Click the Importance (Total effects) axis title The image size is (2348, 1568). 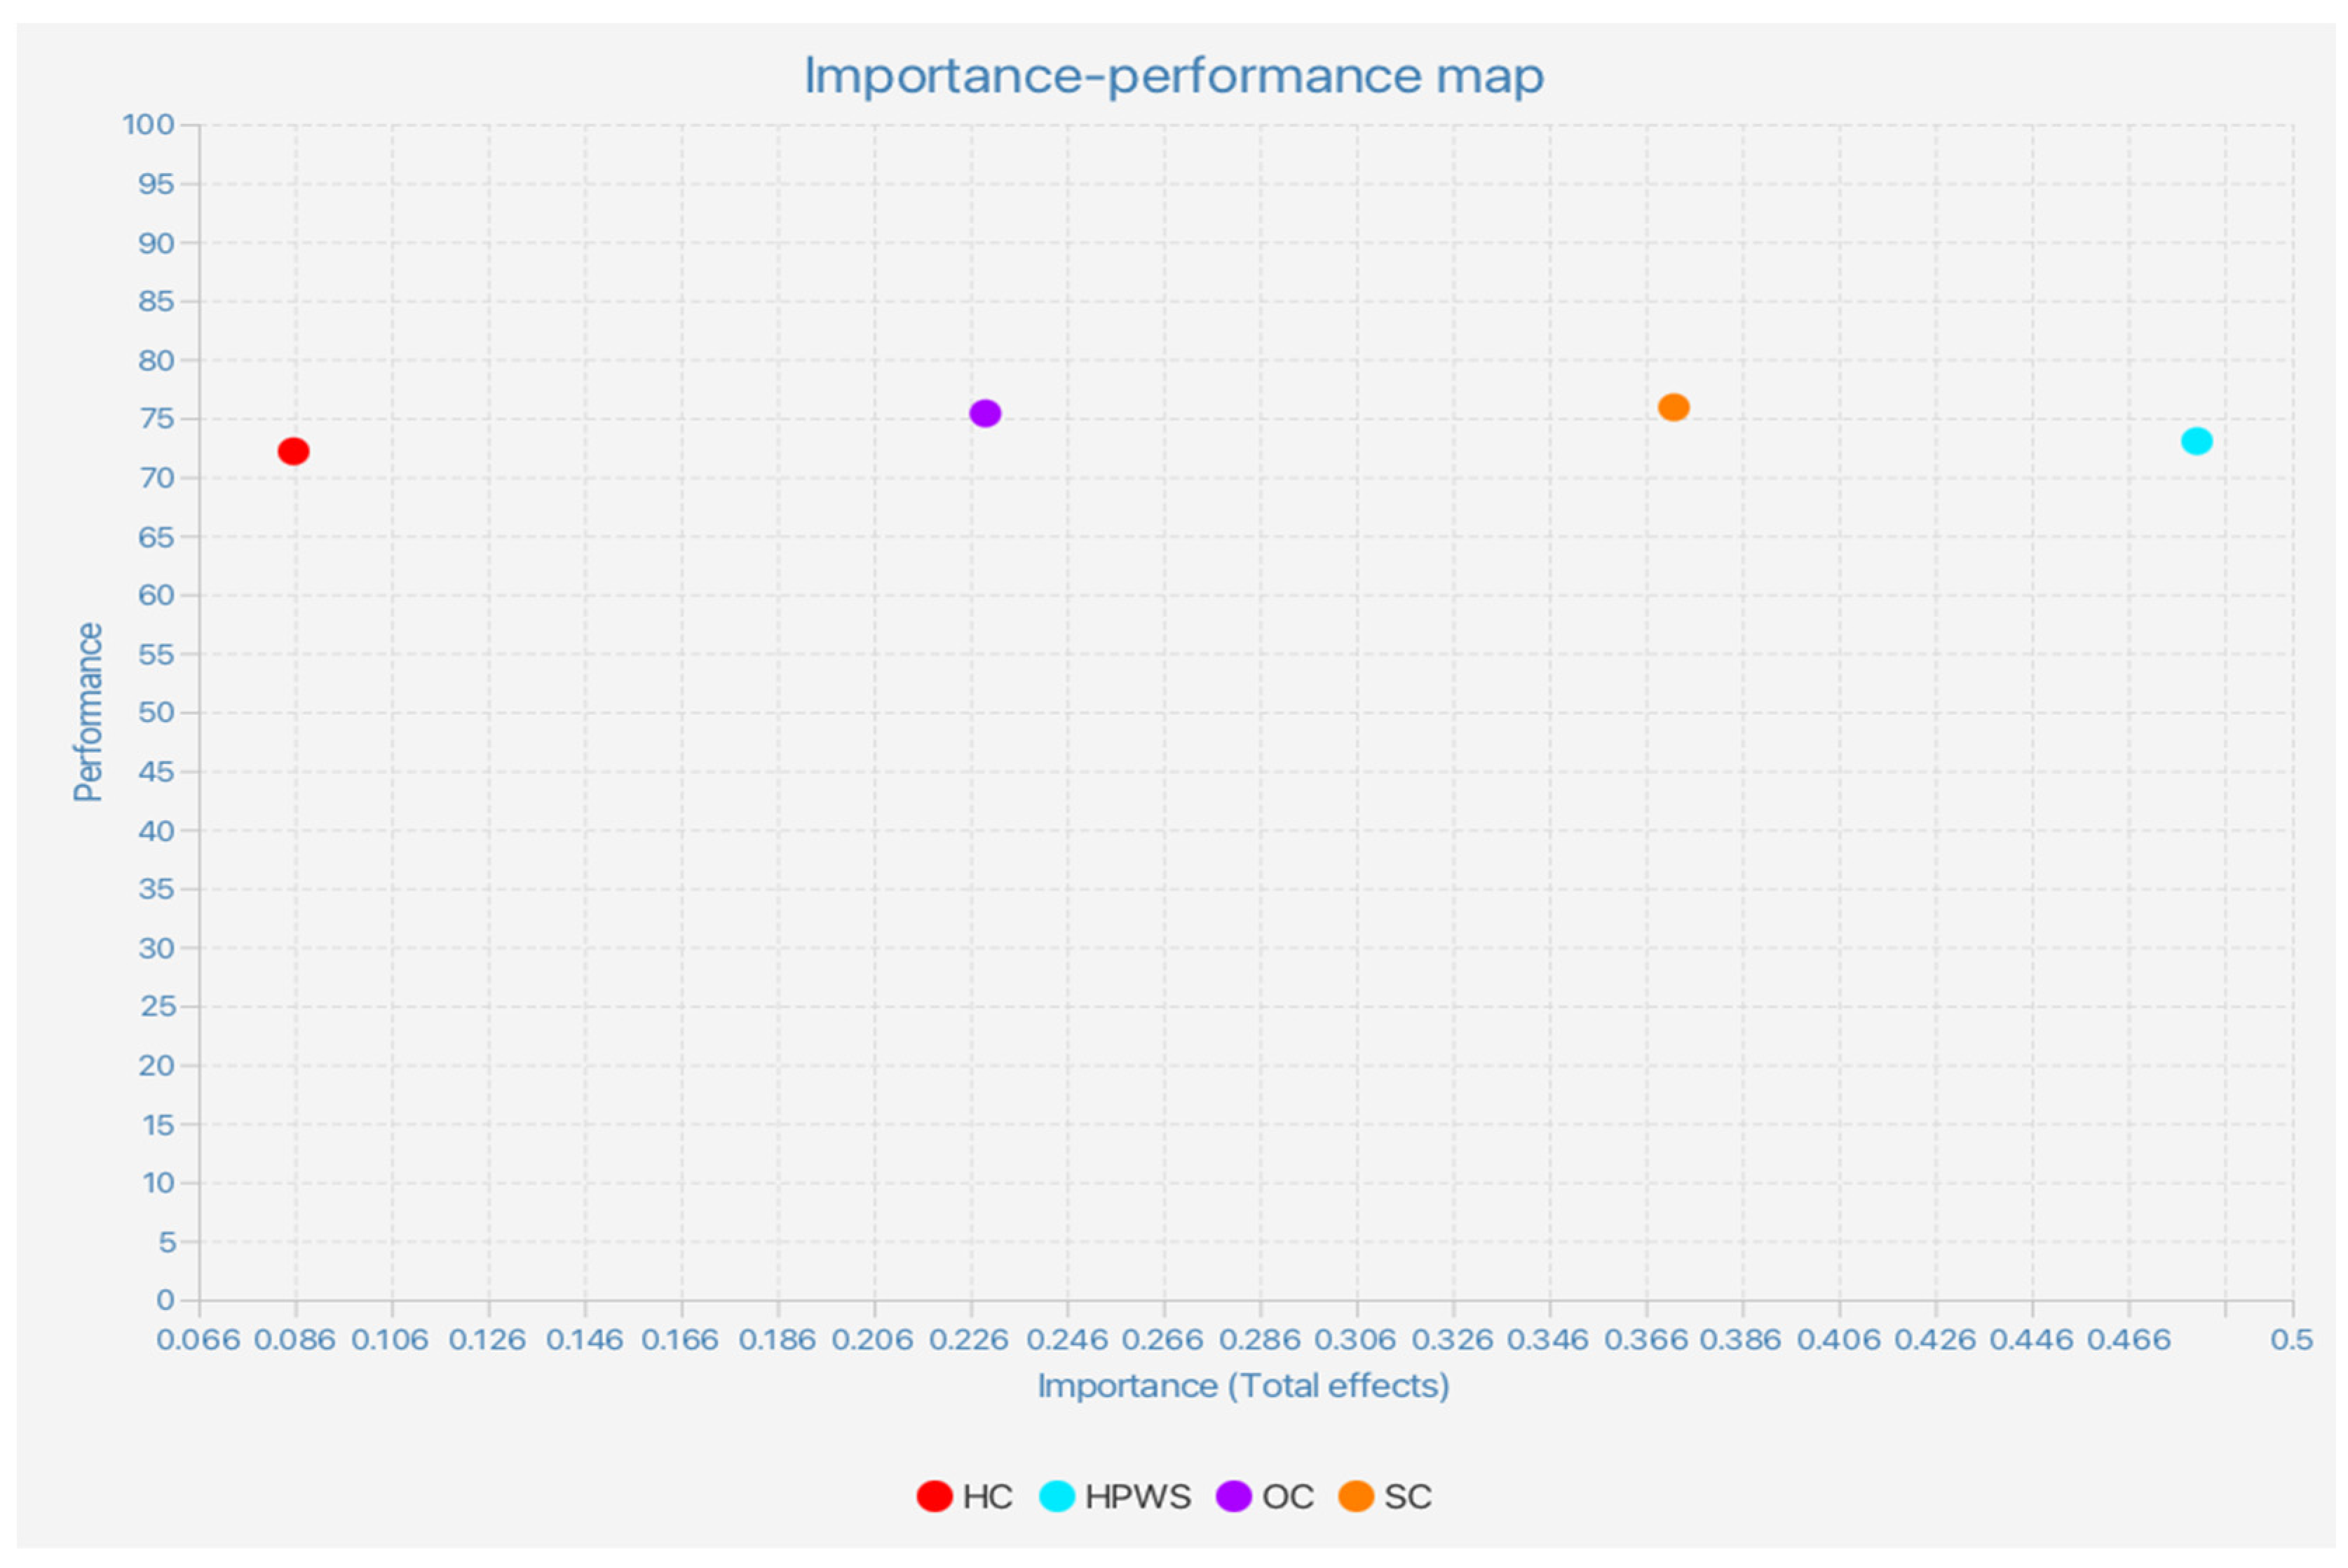tap(1243, 1386)
